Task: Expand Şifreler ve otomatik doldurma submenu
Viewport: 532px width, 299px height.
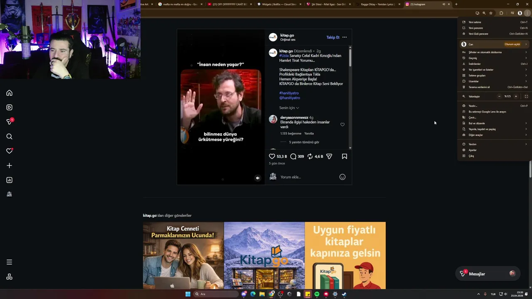Action: (x=495, y=52)
